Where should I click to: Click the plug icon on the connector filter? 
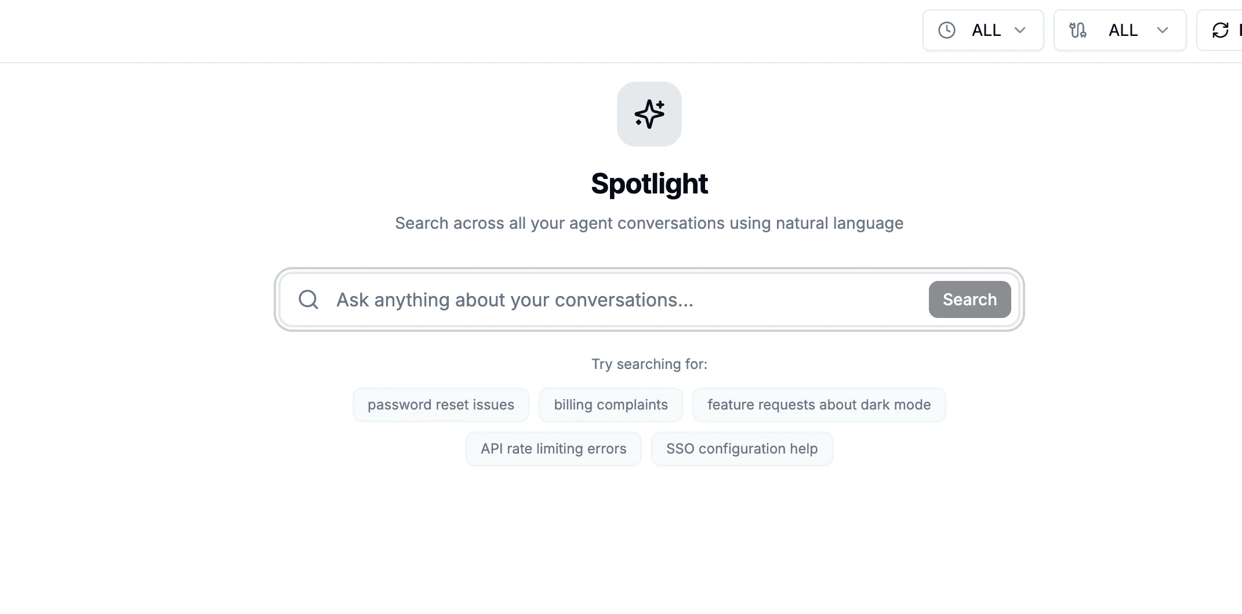(x=1077, y=30)
